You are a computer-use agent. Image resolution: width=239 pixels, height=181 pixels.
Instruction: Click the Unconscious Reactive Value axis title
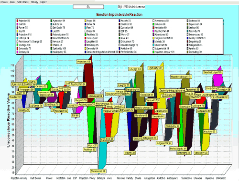8,120
